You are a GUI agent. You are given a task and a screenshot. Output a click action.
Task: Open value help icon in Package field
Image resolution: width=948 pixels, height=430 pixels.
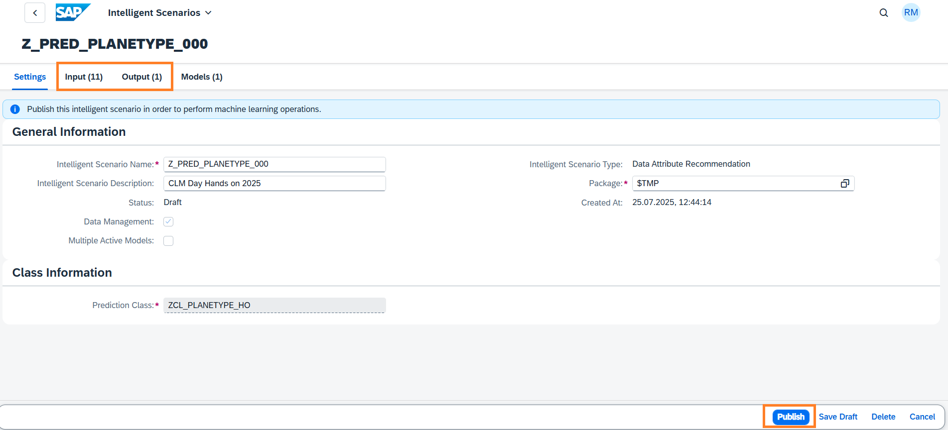coord(845,184)
